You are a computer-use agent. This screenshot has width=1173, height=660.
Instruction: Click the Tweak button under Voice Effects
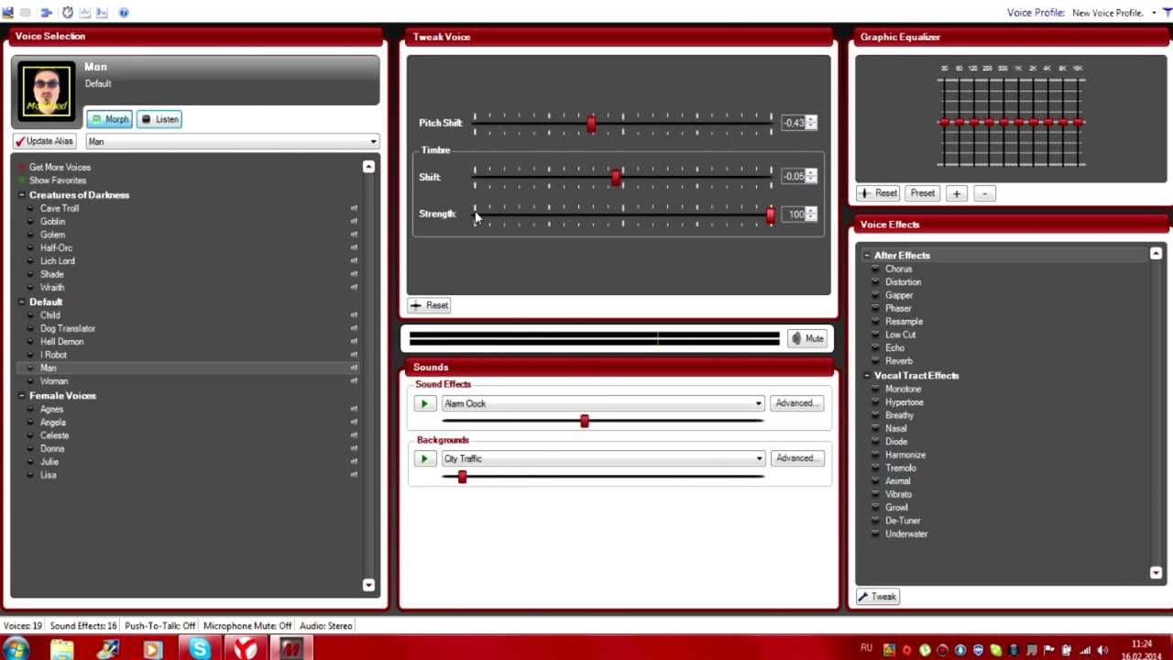click(x=877, y=597)
